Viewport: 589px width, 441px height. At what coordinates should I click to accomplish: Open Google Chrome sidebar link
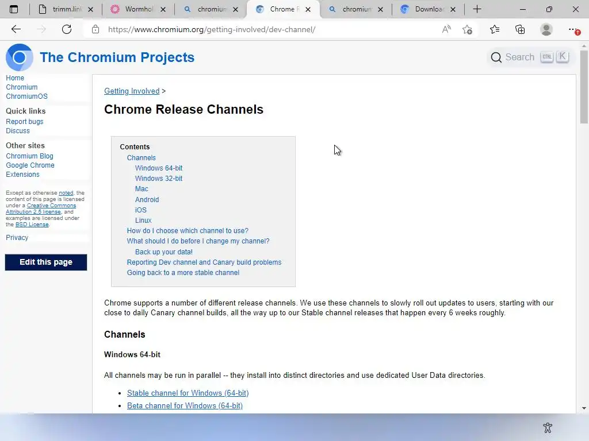click(x=30, y=165)
